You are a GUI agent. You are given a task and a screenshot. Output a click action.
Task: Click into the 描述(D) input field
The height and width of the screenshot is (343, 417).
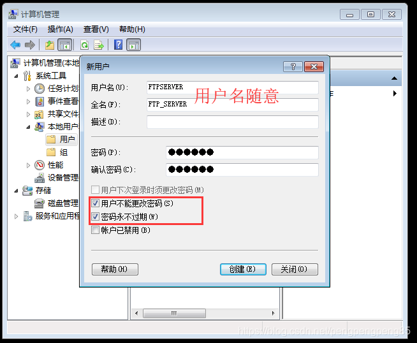pyautogui.click(x=233, y=122)
